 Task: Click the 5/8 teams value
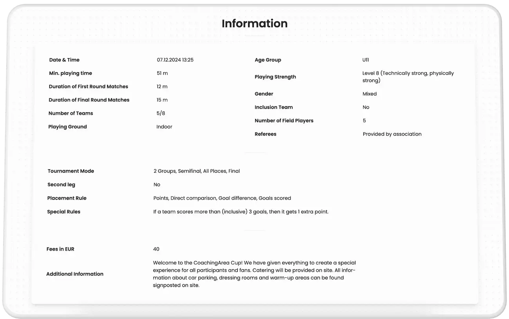click(x=161, y=113)
